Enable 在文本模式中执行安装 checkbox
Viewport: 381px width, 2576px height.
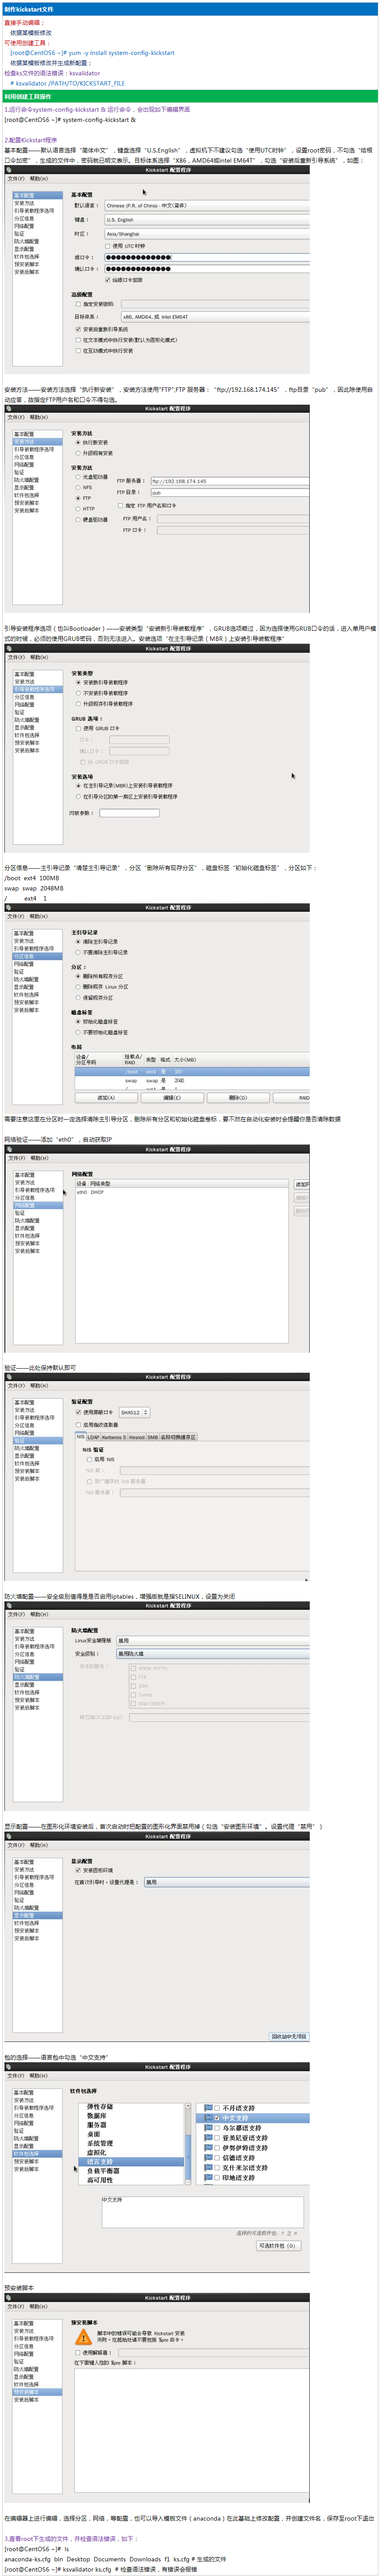[78, 340]
